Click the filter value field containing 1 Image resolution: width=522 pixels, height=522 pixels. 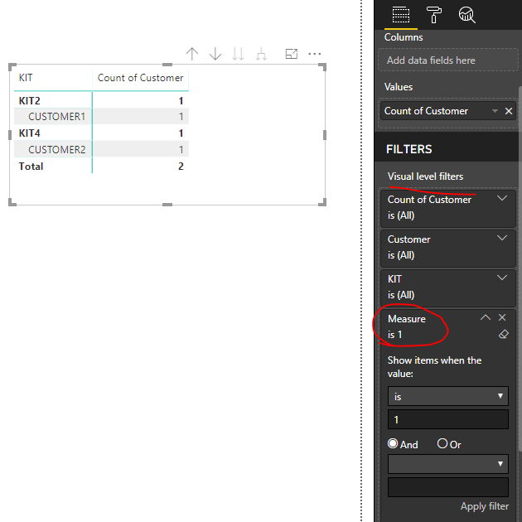tap(447, 419)
